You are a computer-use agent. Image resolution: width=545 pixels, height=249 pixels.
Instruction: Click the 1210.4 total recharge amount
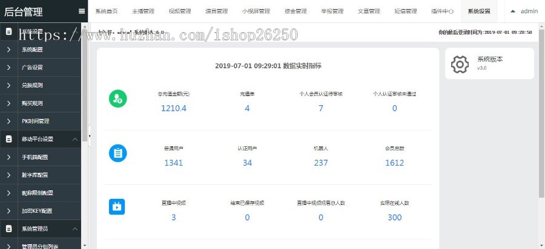coord(174,108)
